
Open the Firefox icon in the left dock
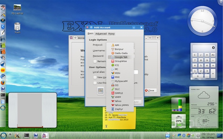(3, 83)
